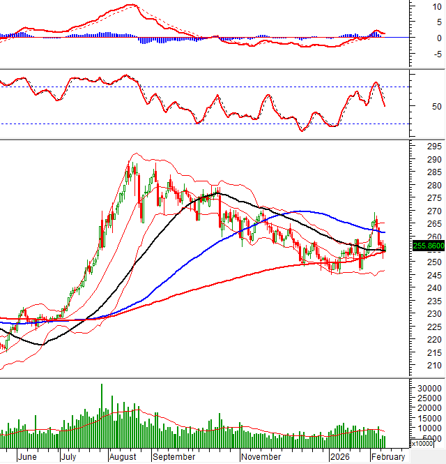The height and width of the screenshot is (464, 446).
Task: Click the September label on time axis
Action: [x=174, y=457]
